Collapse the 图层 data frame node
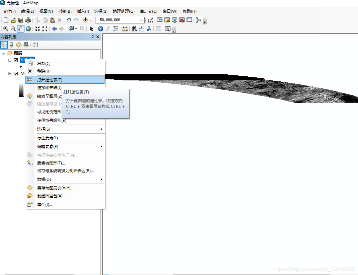 3,53
